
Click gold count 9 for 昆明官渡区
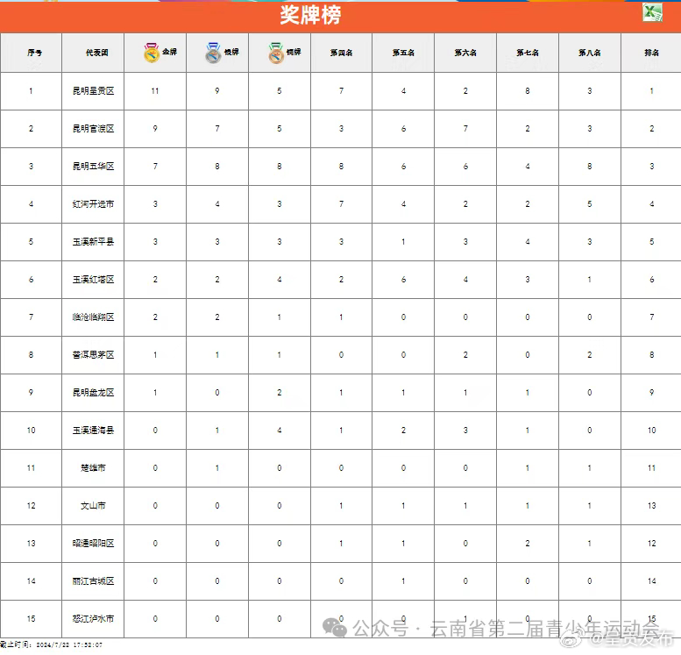click(x=155, y=129)
